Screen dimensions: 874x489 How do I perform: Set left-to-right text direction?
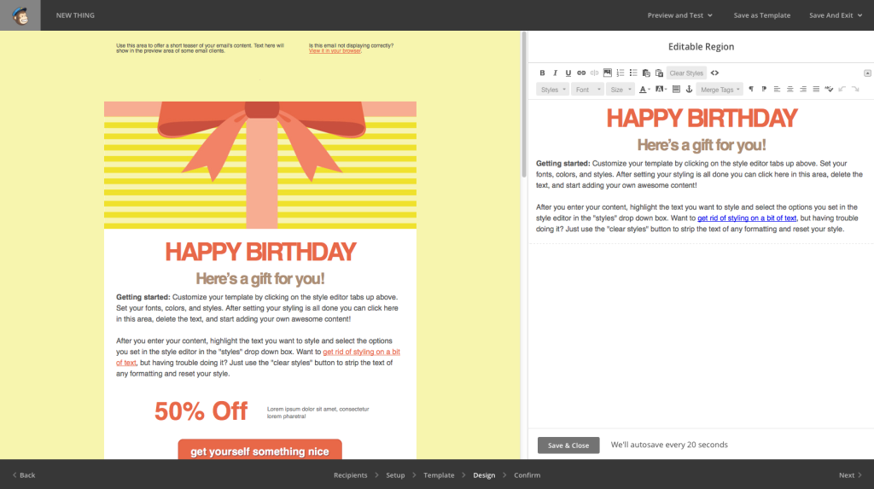[751, 90]
